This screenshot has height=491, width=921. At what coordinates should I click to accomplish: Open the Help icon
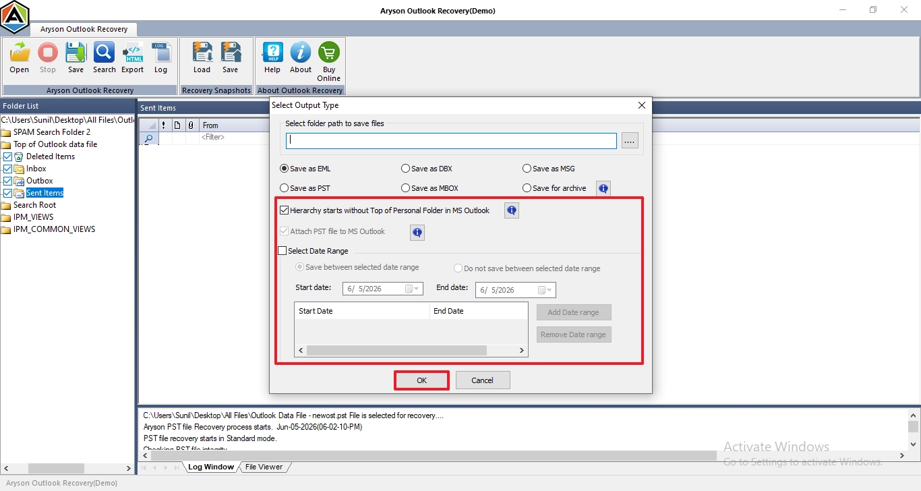272,58
